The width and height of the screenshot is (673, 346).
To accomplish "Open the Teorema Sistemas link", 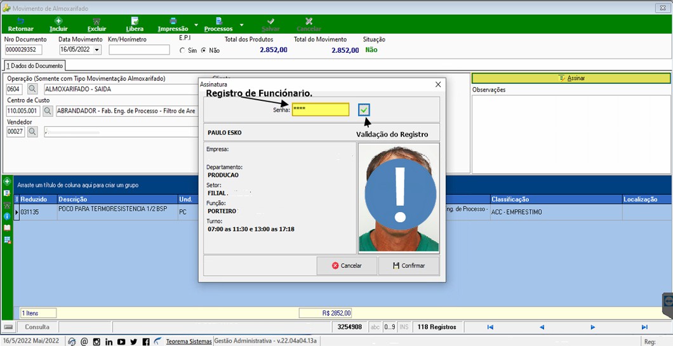I will pyautogui.click(x=189, y=342).
